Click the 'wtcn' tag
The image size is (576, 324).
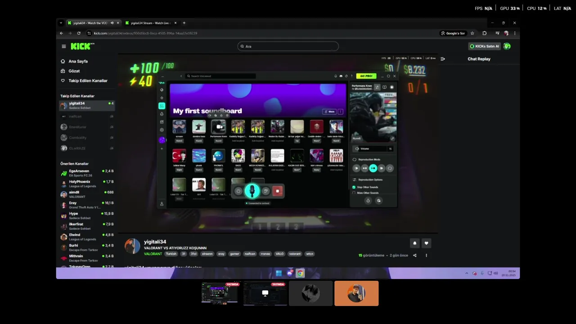point(310,254)
